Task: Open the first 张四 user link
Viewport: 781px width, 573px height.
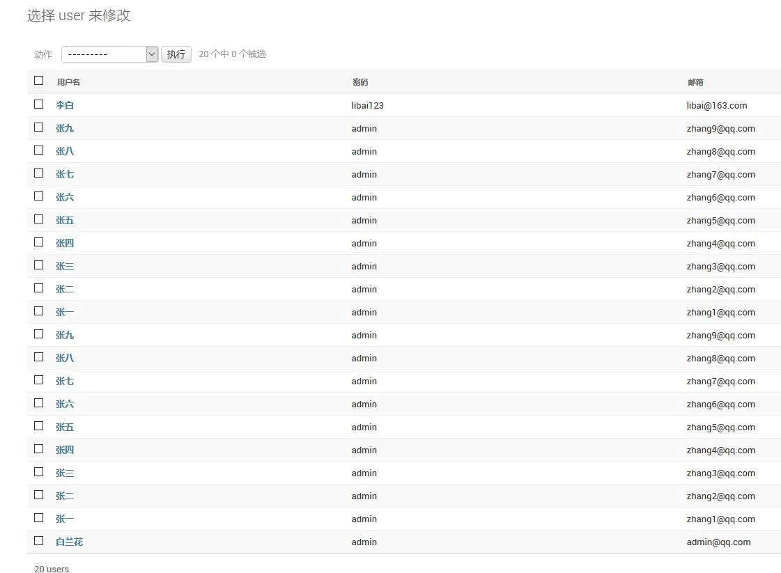Action: 65,243
